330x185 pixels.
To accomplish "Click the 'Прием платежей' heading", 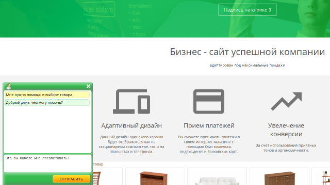I will click(x=209, y=125).
